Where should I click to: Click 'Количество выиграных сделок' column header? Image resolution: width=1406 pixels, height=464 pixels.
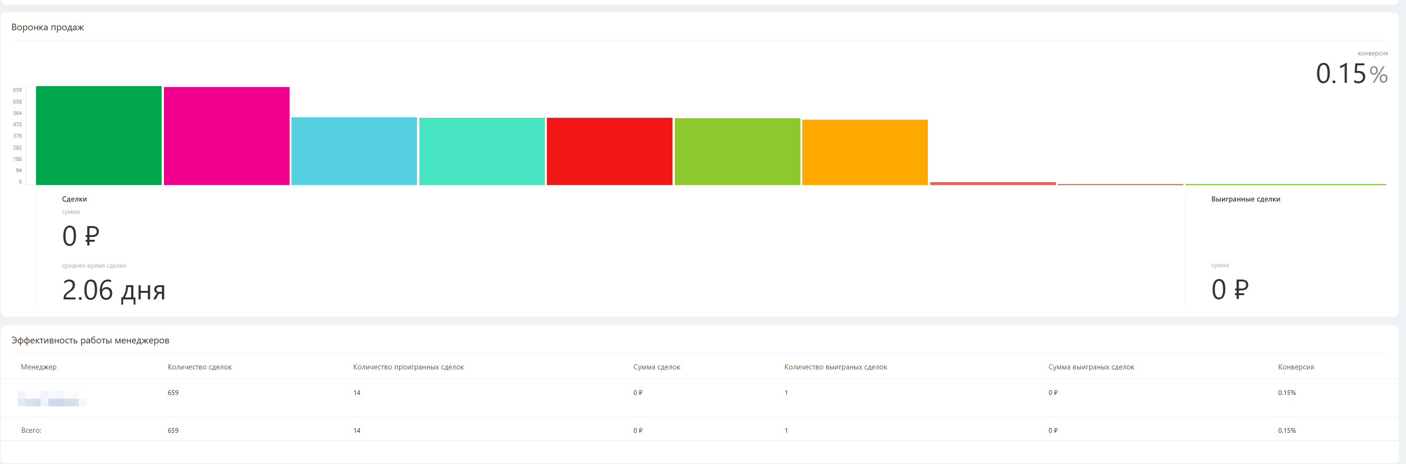(x=835, y=367)
